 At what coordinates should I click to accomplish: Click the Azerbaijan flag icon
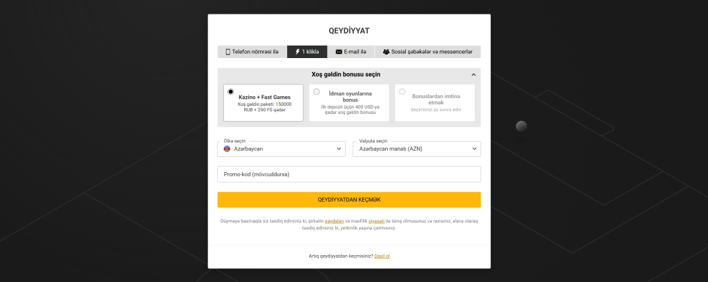click(x=227, y=149)
